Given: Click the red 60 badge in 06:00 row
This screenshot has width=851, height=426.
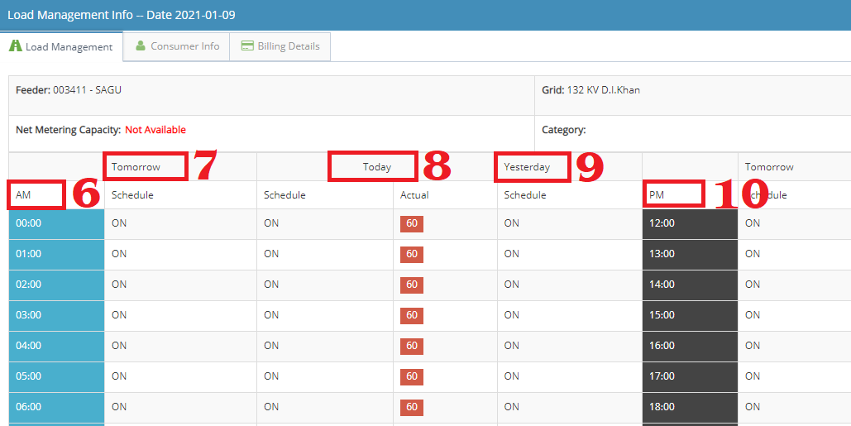Looking at the screenshot, I should pos(411,407).
